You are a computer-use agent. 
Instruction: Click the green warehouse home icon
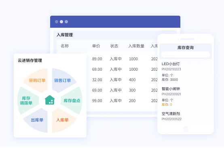coord(50,100)
